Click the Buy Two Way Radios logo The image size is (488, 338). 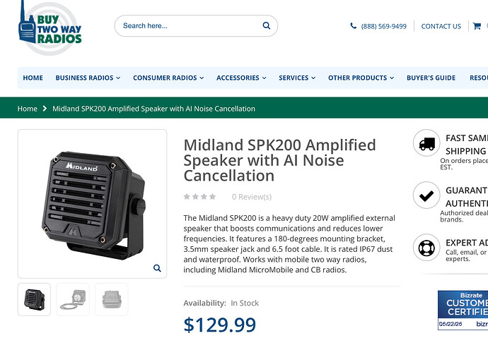point(50,28)
